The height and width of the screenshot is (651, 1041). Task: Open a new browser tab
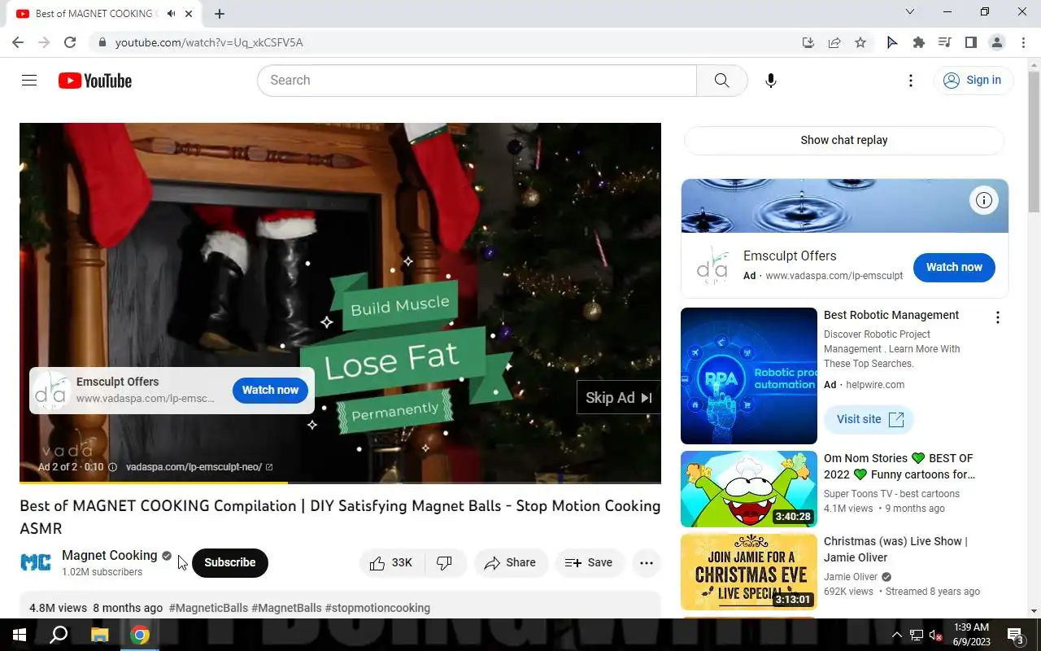coord(220,14)
